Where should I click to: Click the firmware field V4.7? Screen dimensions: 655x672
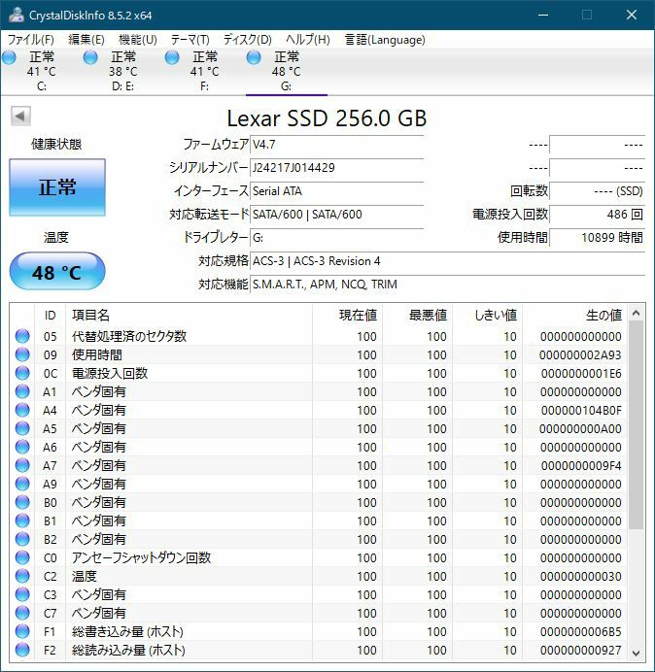click(x=336, y=145)
